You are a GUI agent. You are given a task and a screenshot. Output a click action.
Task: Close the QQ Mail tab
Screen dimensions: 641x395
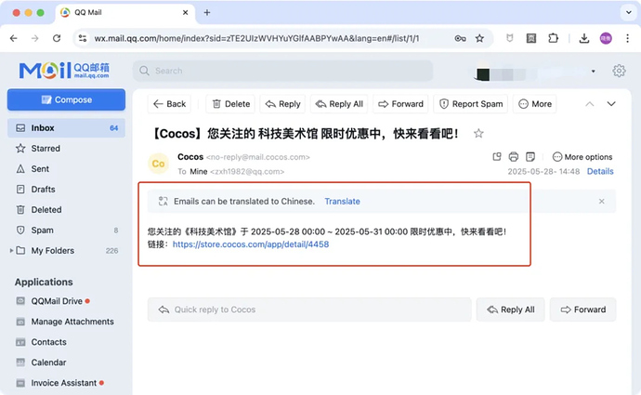pos(185,13)
